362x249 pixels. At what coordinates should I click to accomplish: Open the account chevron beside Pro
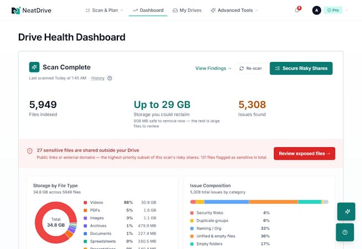pyautogui.click(x=347, y=11)
